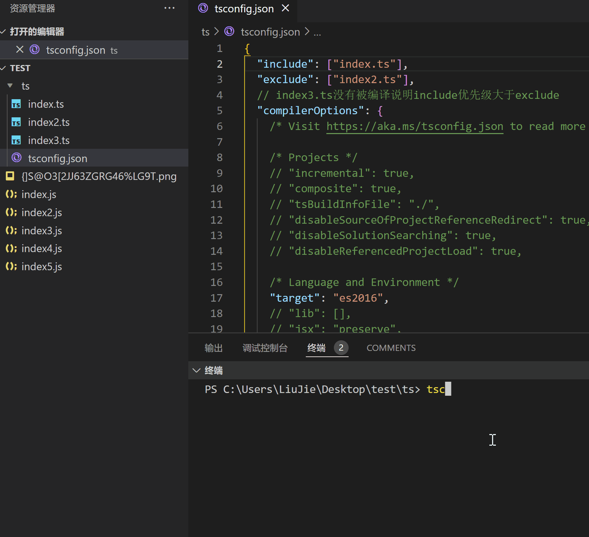Expand breadcrumb chevron after ts

(216, 31)
